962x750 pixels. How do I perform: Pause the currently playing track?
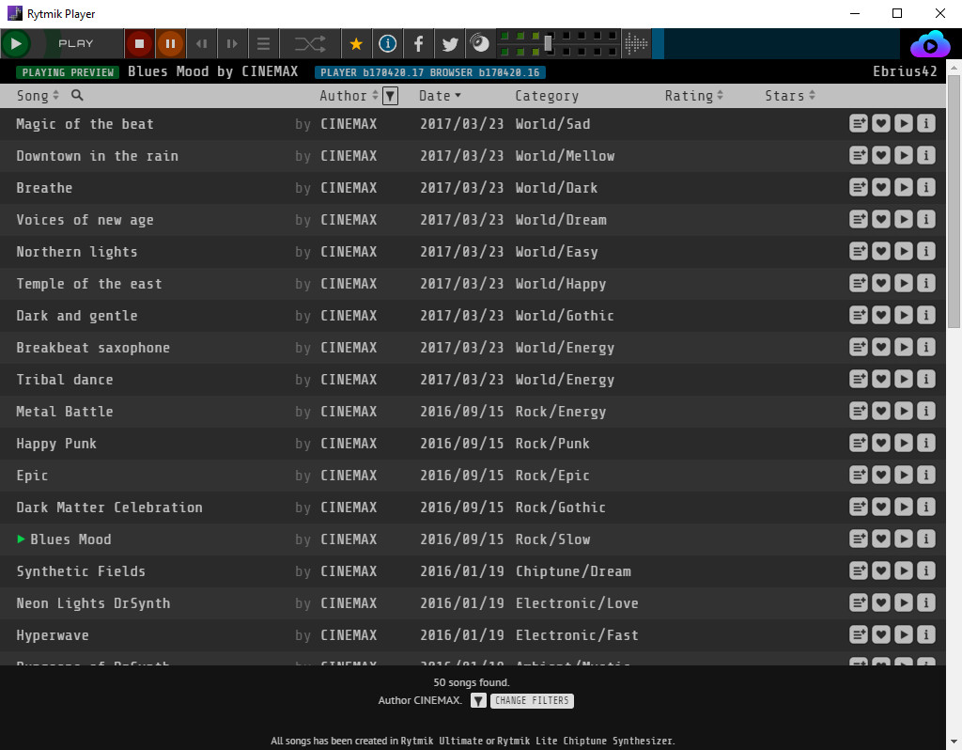click(171, 43)
